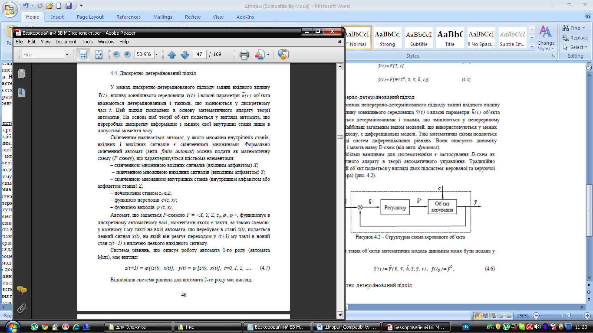The image size is (593, 333).
Task: Click the Zoom Out minus icon in Reader
Action: pyautogui.click(x=116, y=55)
